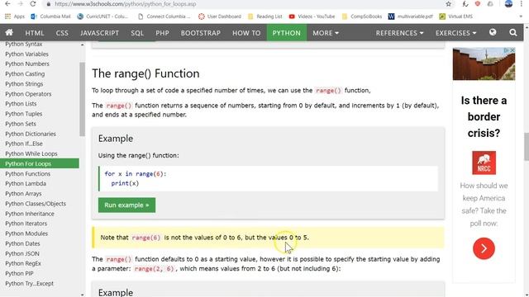Screen dimensions: 529x297
Task: Go back with the browser back arrow
Action: [x=7, y=4]
